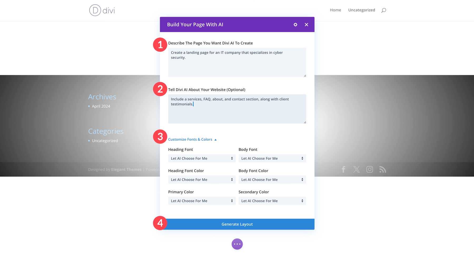Open the Secondary Color dropdown
This screenshot has width=474, height=255.
272,201
